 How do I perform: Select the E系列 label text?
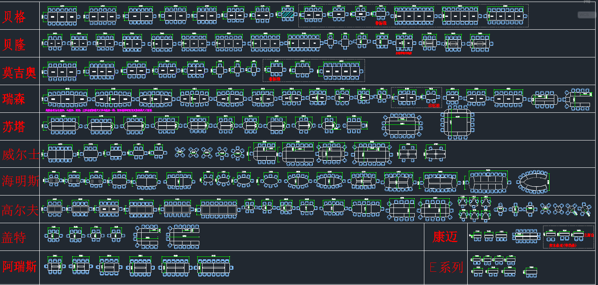click(x=446, y=267)
